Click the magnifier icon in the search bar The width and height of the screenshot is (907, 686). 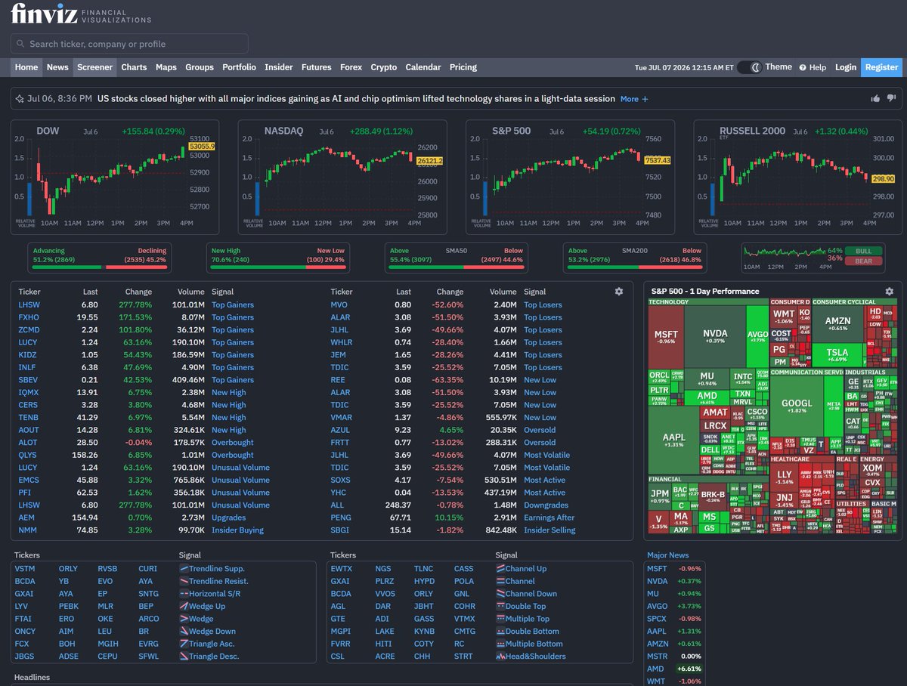[x=20, y=44]
